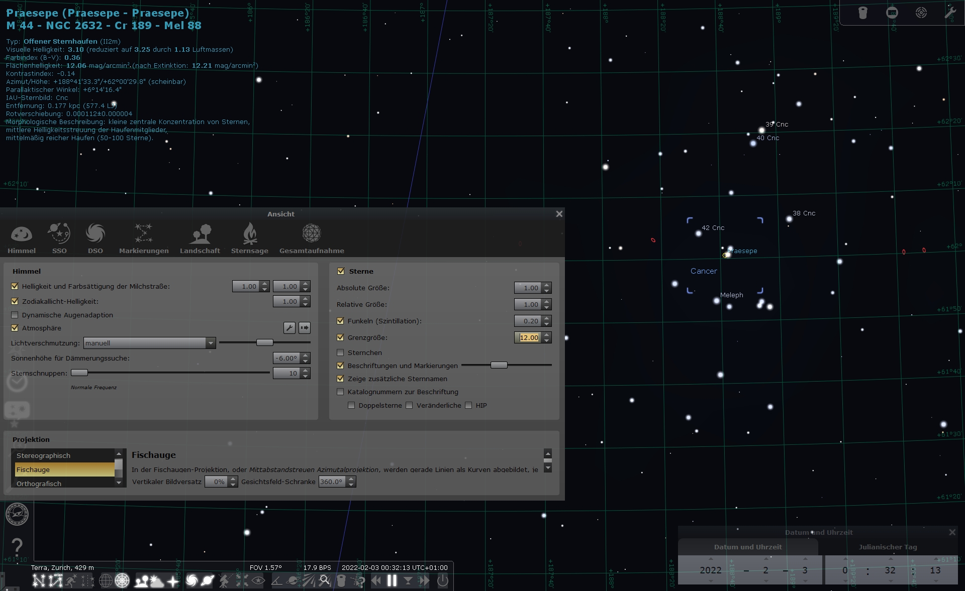Open the Landschaft tab
This screenshot has width=965, height=591.
pyautogui.click(x=200, y=238)
